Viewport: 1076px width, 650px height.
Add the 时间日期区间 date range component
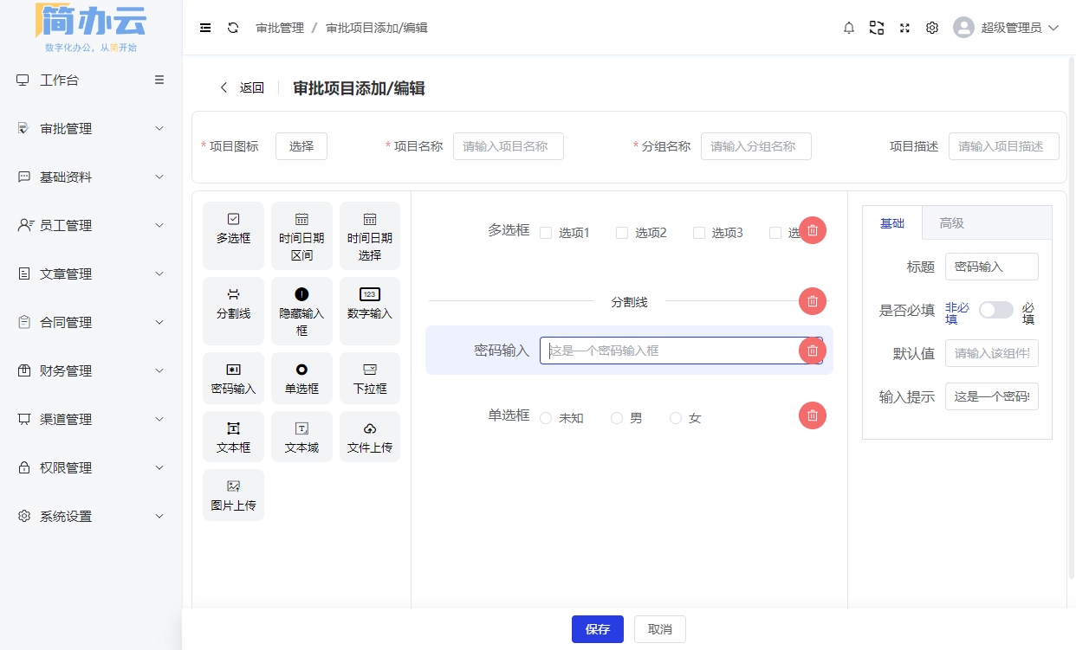pos(301,235)
